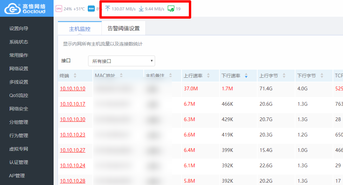Open 多线设置 in the sidebar
This screenshot has width=343, height=185.
click(19, 82)
